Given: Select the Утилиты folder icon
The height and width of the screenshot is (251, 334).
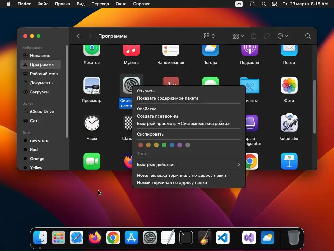Looking at the screenshot, I should tap(252, 85).
